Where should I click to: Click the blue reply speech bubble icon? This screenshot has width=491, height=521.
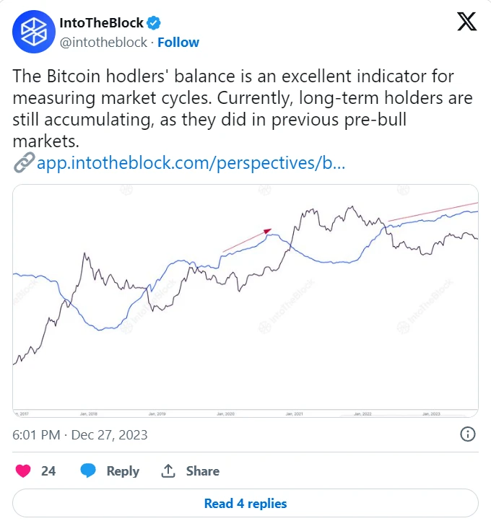(x=88, y=470)
